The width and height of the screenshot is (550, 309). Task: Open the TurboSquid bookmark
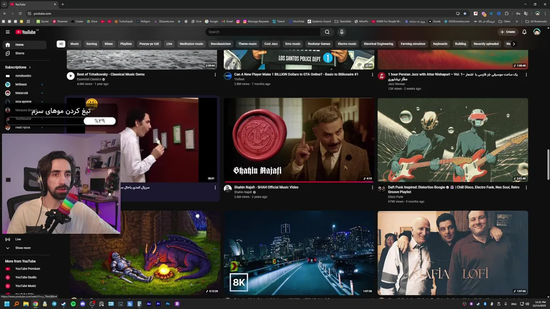click(x=124, y=21)
